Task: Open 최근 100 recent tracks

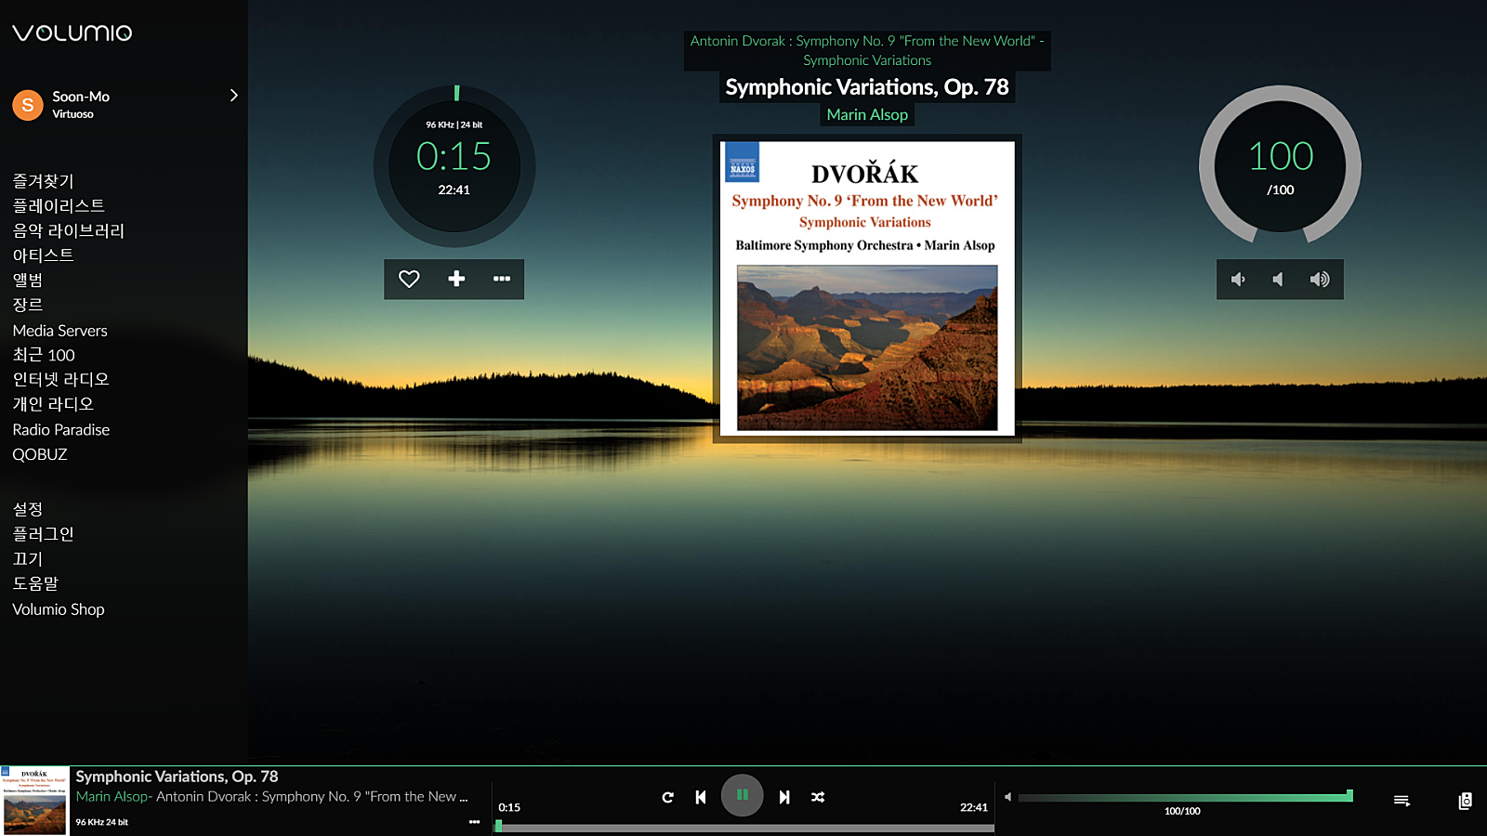Action: (x=44, y=355)
